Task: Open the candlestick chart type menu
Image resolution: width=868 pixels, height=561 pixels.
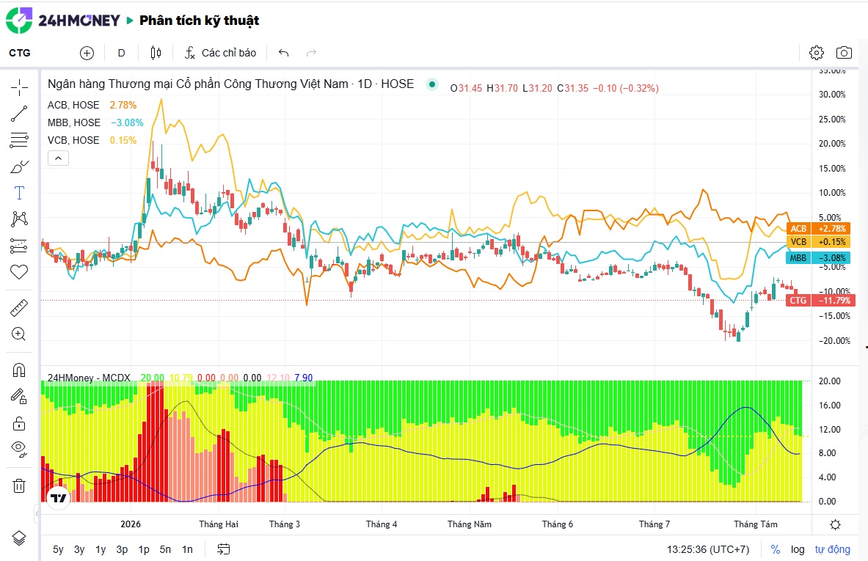Action: pos(156,53)
